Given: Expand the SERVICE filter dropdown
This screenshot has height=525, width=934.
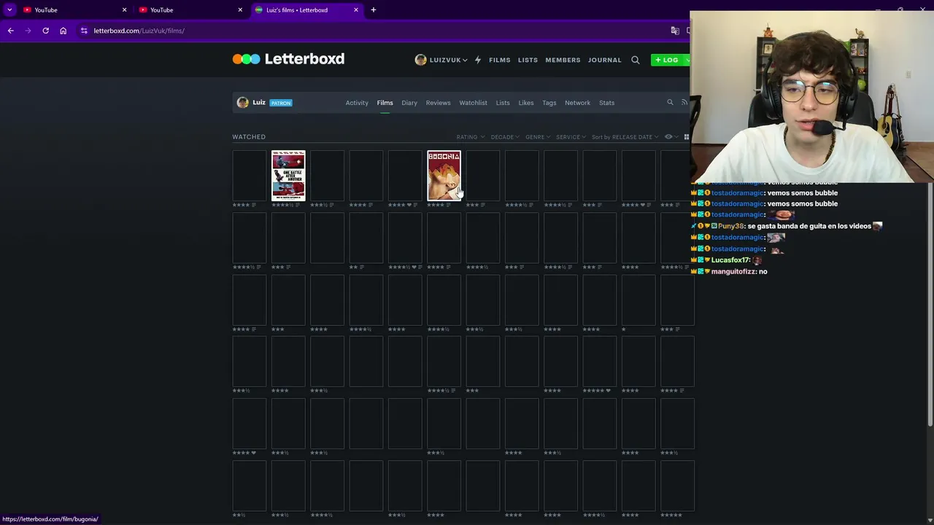Looking at the screenshot, I should pyautogui.click(x=571, y=137).
